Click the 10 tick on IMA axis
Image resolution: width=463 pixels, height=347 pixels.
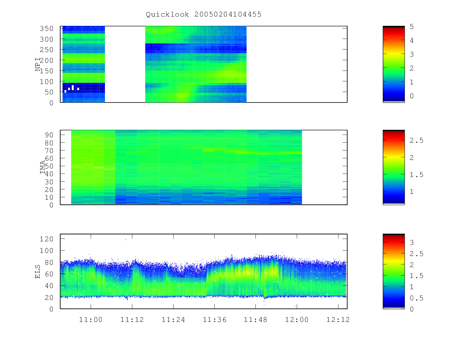click(49, 197)
